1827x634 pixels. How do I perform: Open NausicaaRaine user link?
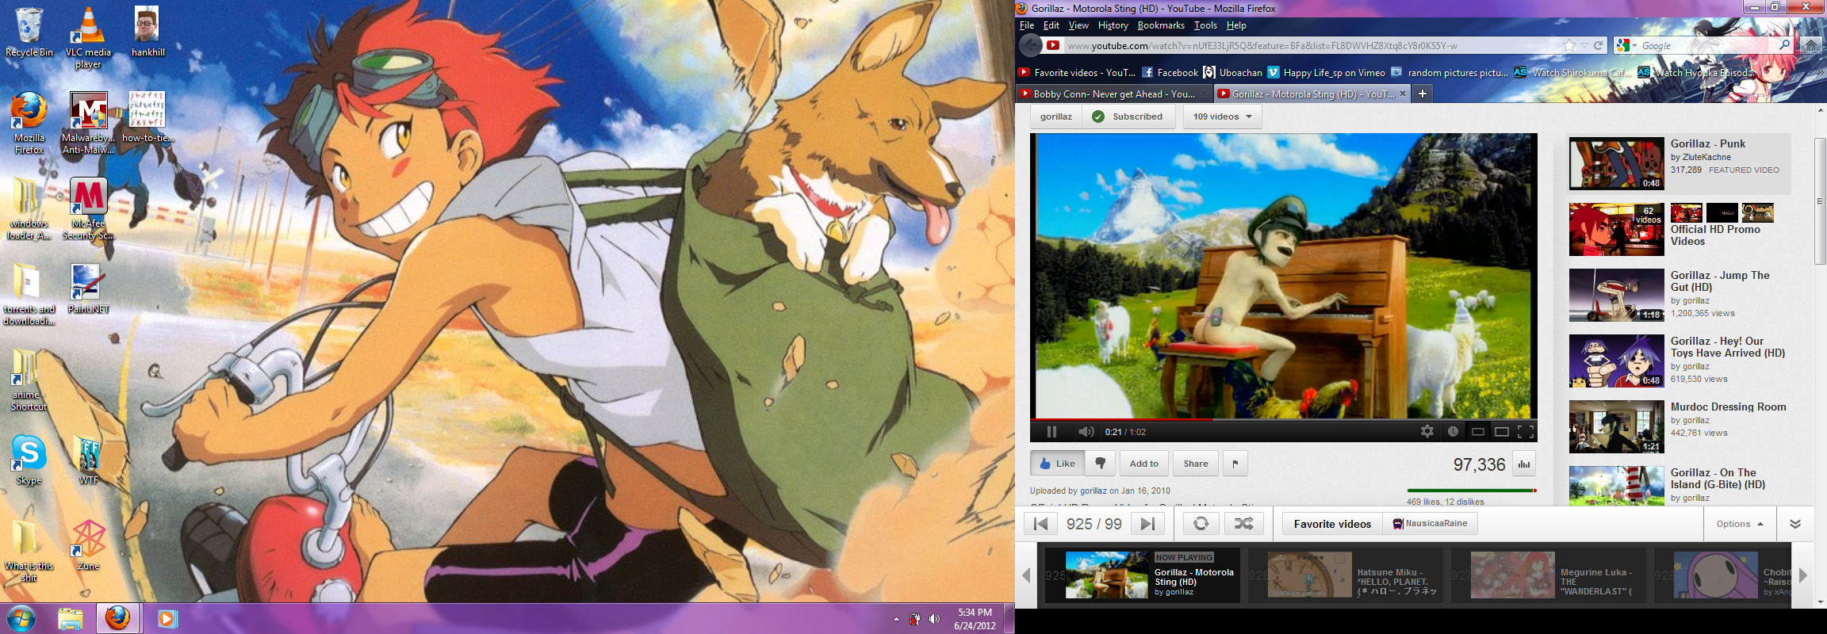1431,524
